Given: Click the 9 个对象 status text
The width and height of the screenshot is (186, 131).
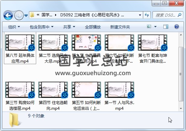Looking at the screenshot, I should 36,116.
